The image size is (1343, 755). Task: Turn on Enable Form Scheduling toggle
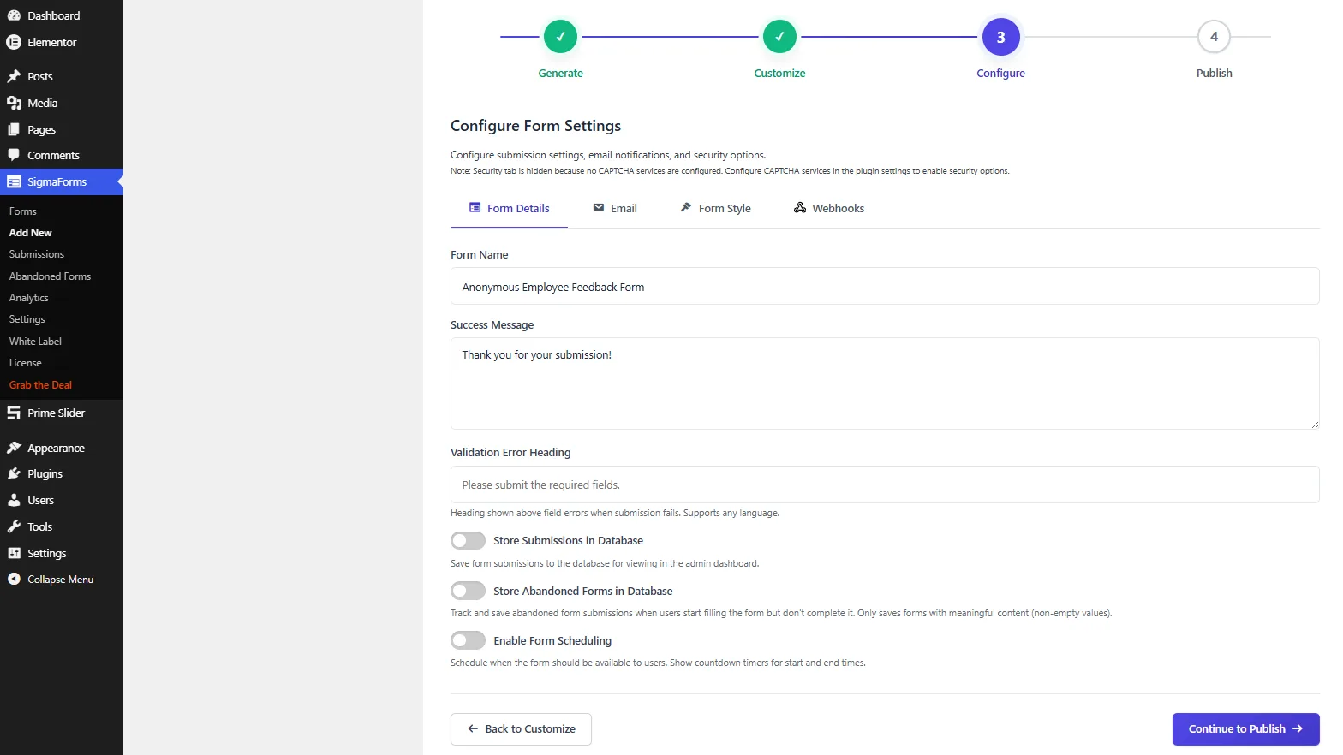pos(468,640)
